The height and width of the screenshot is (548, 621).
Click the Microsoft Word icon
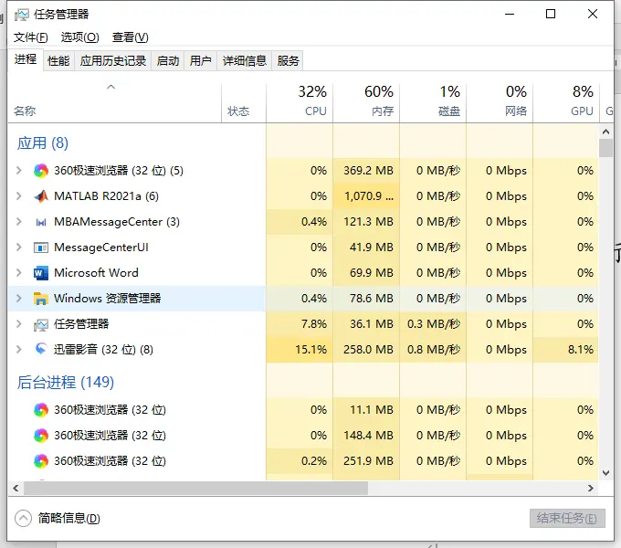pos(41,273)
